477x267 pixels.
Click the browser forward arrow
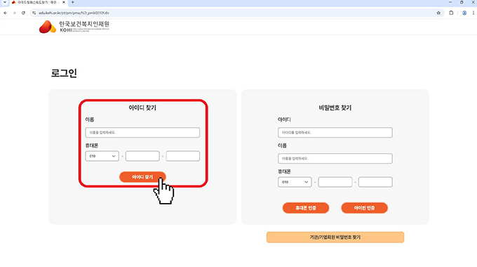coord(14,13)
